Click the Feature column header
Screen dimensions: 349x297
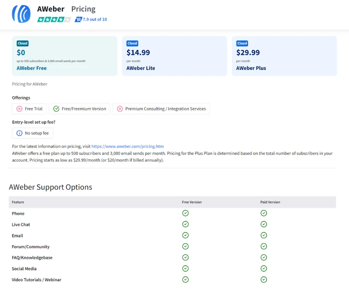[x=18, y=202]
